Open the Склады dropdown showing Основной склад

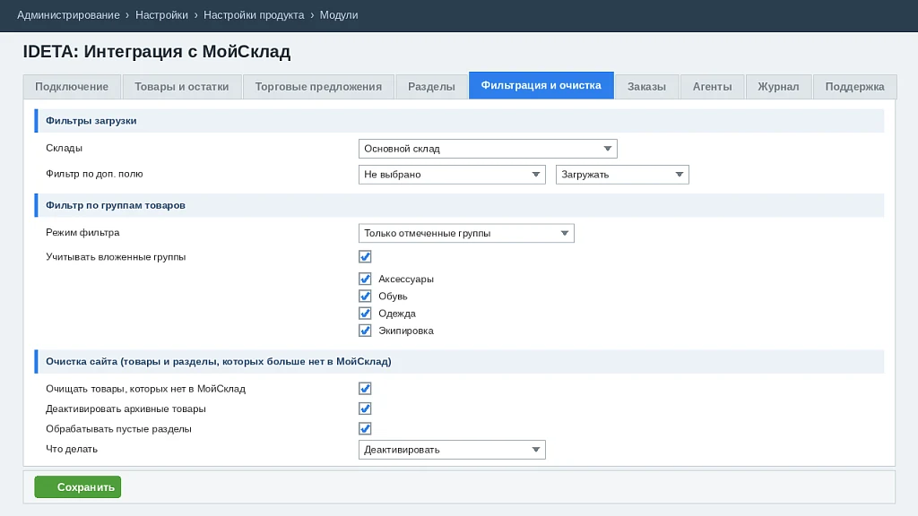pos(488,149)
